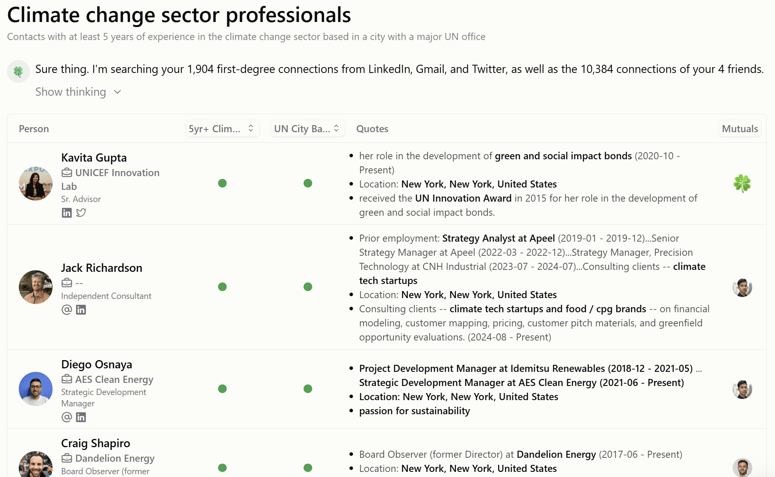Click briefcase icon beside UNICEF Innovation Lab
775x477 pixels.
pyautogui.click(x=67, y=173)
